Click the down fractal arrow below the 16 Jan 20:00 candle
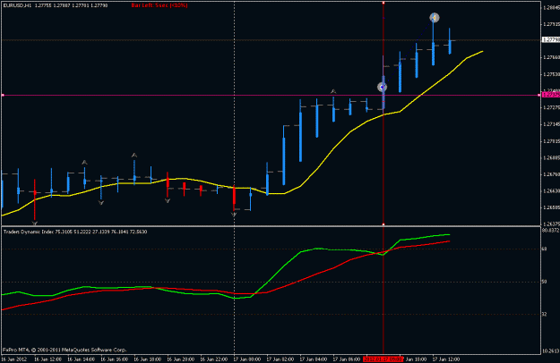 pyautogui.click(x=168, y=201)
